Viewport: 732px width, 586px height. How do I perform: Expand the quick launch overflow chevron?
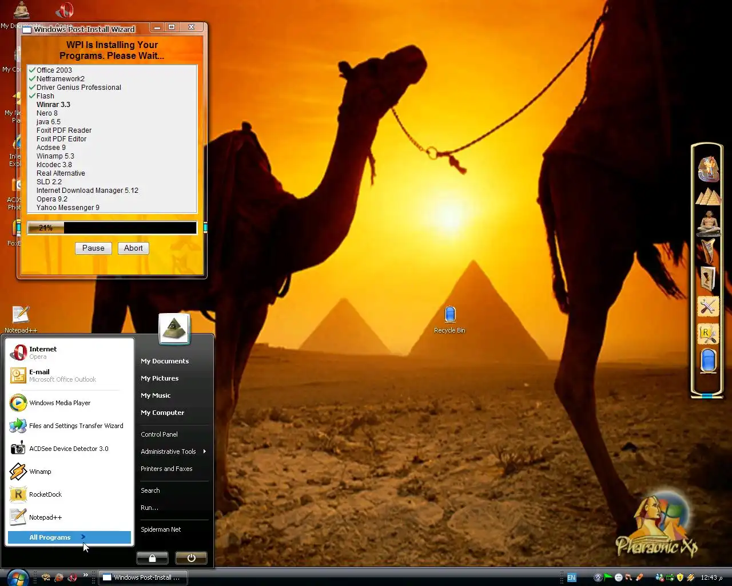86,575
